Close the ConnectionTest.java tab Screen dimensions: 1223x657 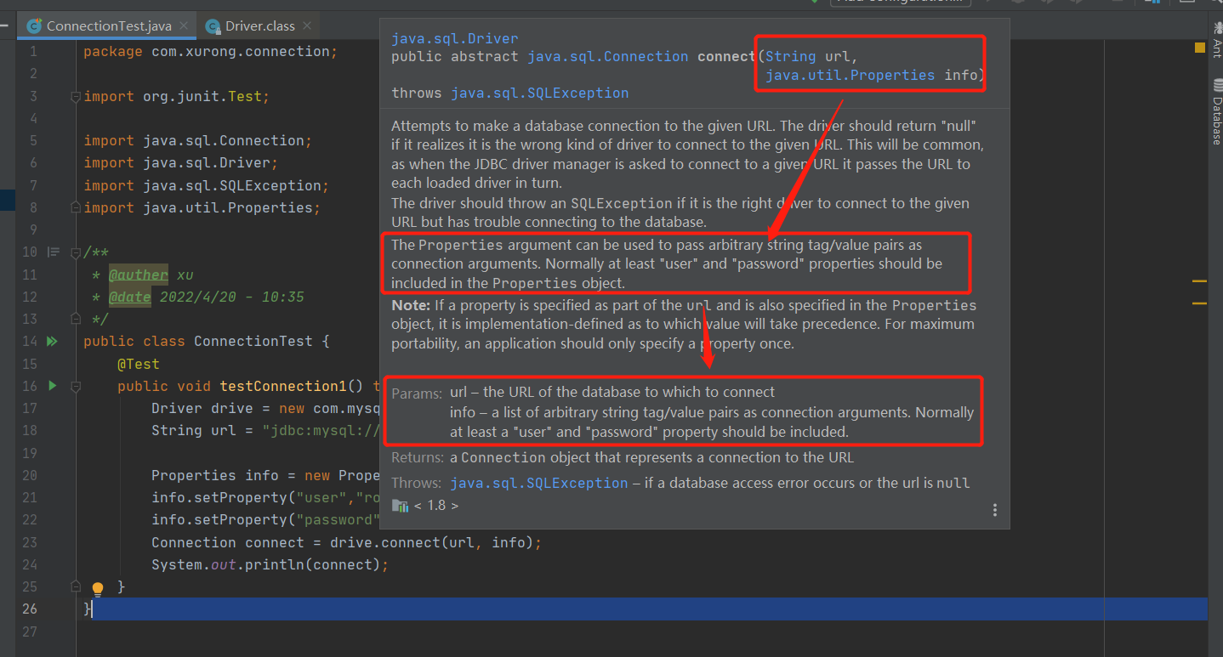(185, 26)
